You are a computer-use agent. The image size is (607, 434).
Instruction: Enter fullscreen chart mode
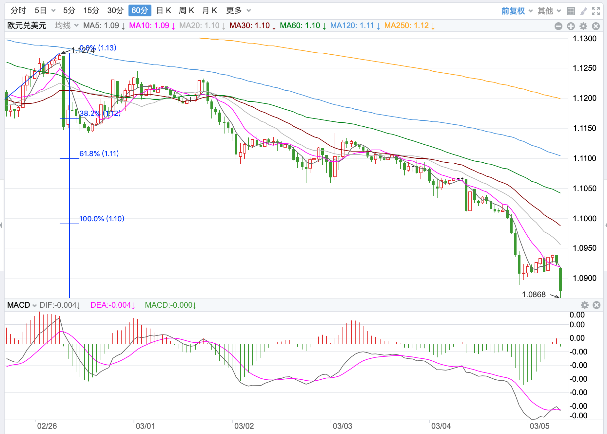[x=596, y=11]
